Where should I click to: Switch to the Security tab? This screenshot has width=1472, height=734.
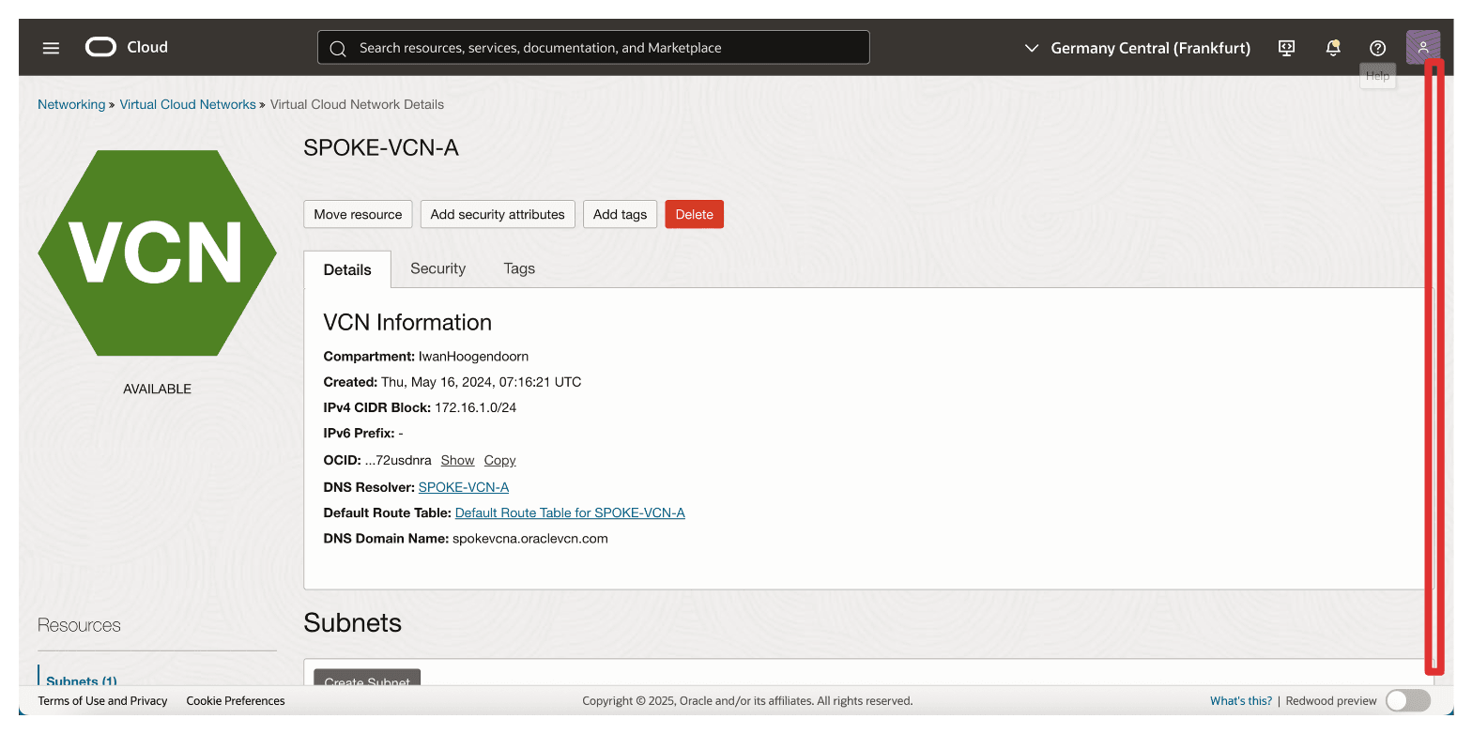[x=437, y=268]
